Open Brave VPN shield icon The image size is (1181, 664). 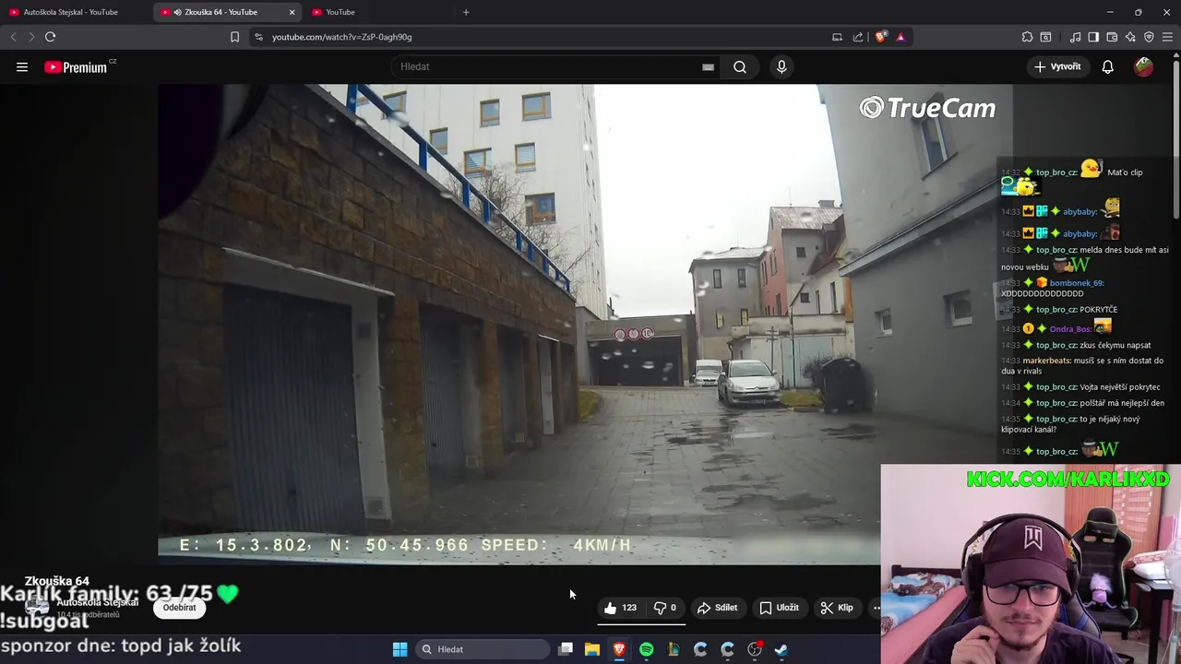(x=1149, y=37)
